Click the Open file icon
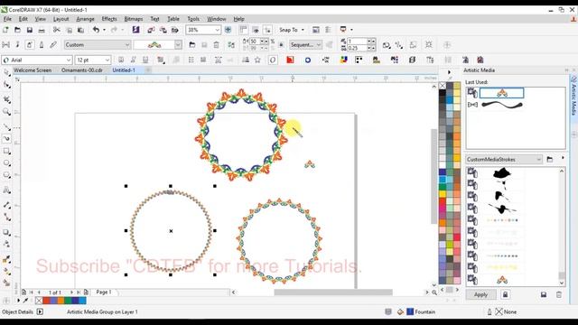Viewport: 578px width, 325px height. point(17,30)
